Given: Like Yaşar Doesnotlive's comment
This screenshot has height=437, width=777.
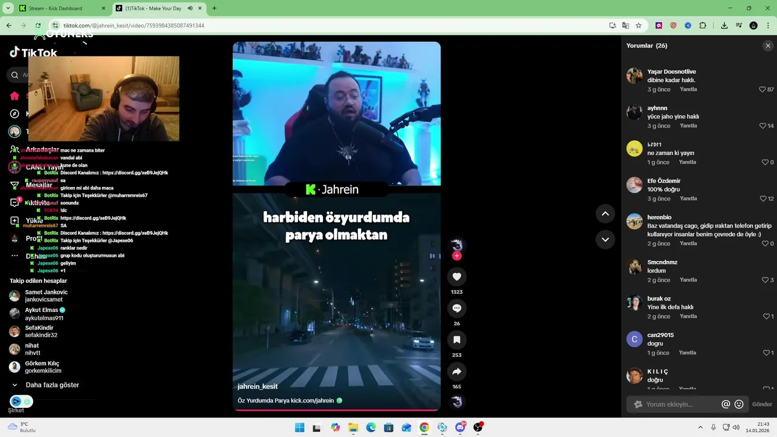Looking at the screenshot, I should [x=762, y=89].
